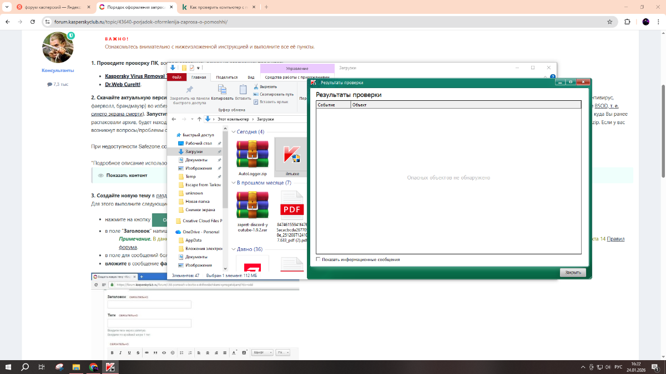Screen dimensions: 666x374
Task: Open the blue 'Файл' menu
Action: (x=175, y=77)
